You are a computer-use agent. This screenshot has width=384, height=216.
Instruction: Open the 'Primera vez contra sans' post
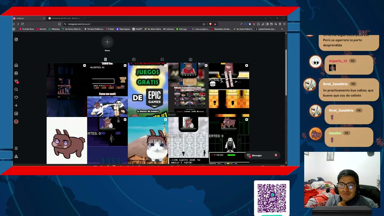tap(229, 90)
